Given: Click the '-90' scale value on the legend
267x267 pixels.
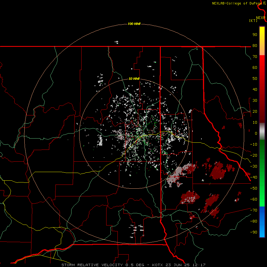Looking at the screenshot, I should [x=254, y=232].
